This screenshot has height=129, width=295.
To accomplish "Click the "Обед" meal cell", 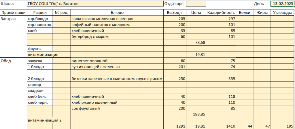I will (14, 61).
